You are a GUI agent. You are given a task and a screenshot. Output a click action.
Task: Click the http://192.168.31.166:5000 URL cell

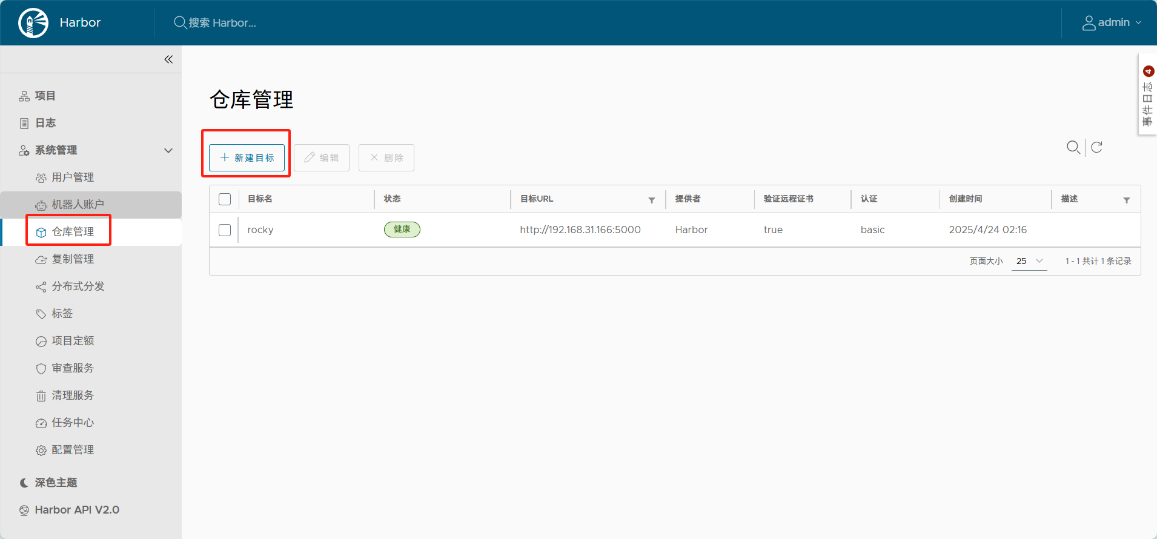pyautogui.click(x=580, y=230)
